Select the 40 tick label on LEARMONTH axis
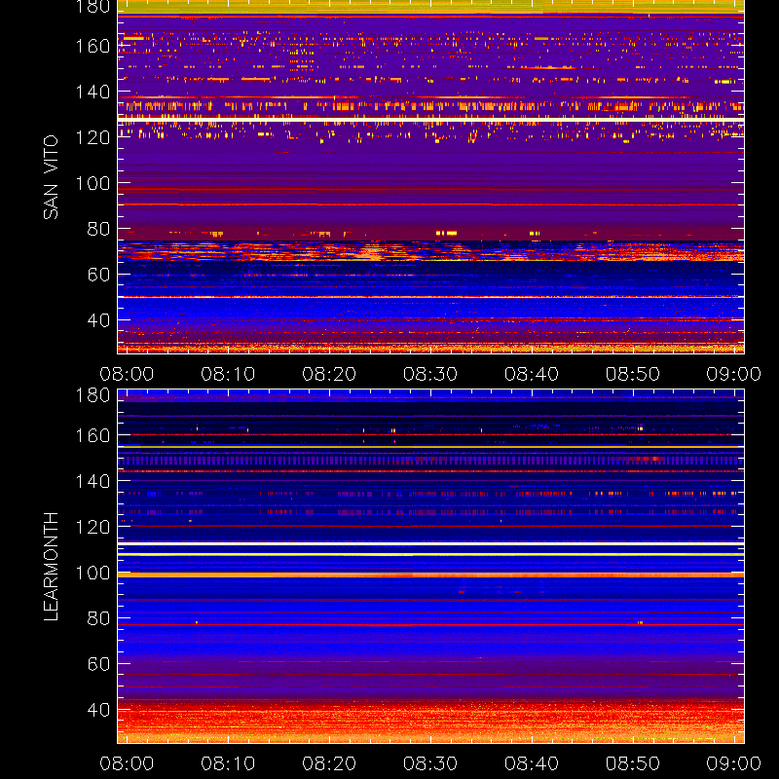Viewport: 779px width, 779px height. 98,710
